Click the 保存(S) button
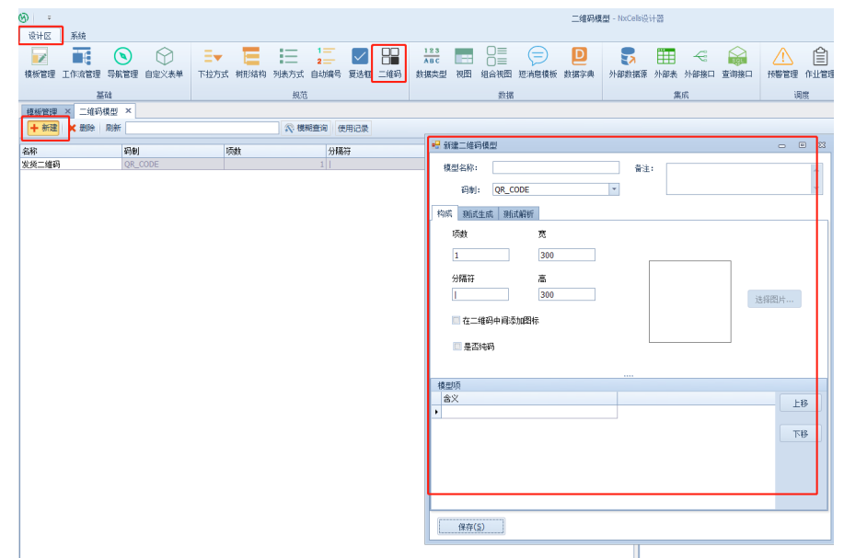Screen dimensions: 844x558 click(470, 527)
